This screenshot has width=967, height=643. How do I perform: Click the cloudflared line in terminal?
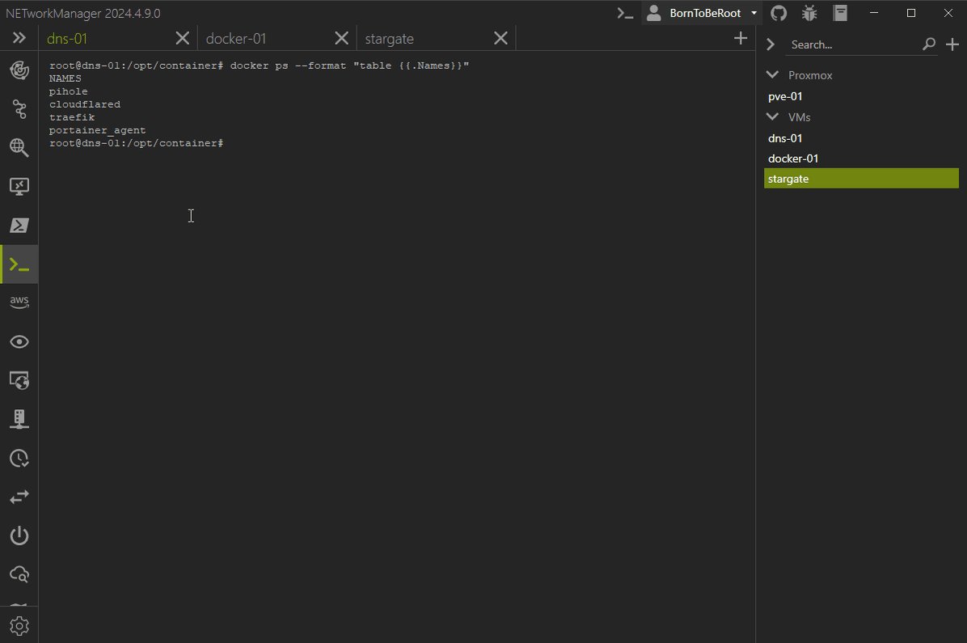[85, 104]
